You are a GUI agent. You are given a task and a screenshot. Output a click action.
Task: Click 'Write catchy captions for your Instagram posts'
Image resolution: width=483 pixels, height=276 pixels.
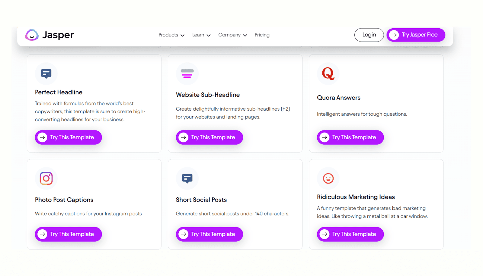click(x=88, y=214)
